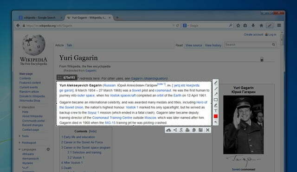Copy the screenshot to clipboard
This screenshot has width=297, height=172.
pos(194,130)
